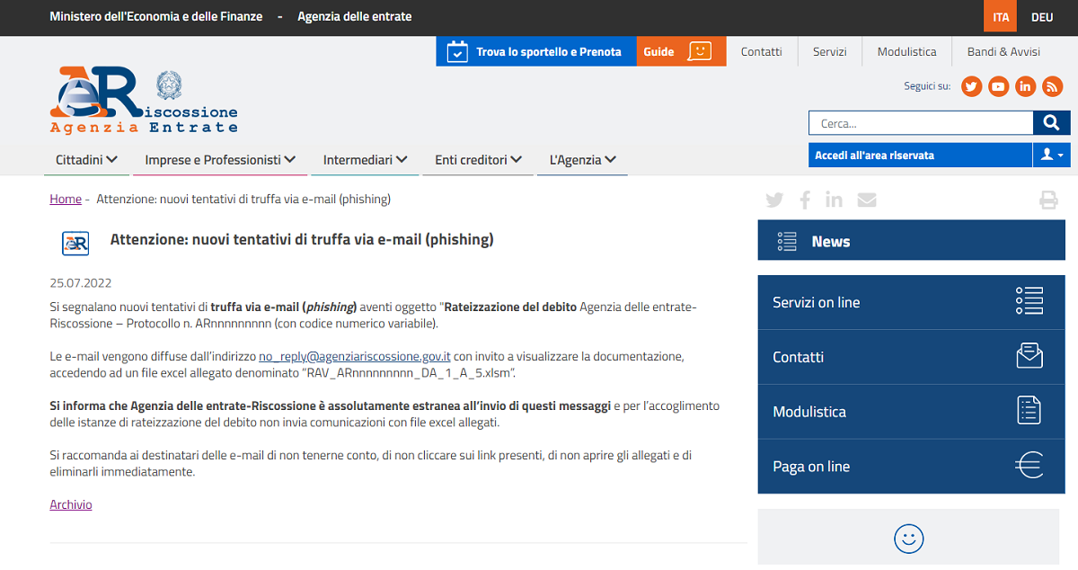
Task: Click the News list icon
Action: (787, 241)
